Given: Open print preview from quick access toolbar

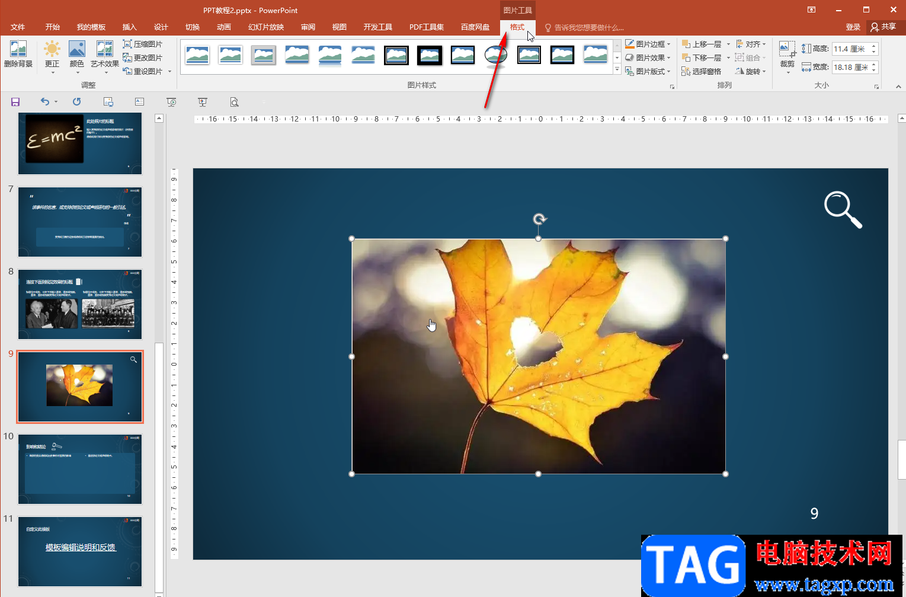Looking at the screenshot, I should tap(235, 102).
